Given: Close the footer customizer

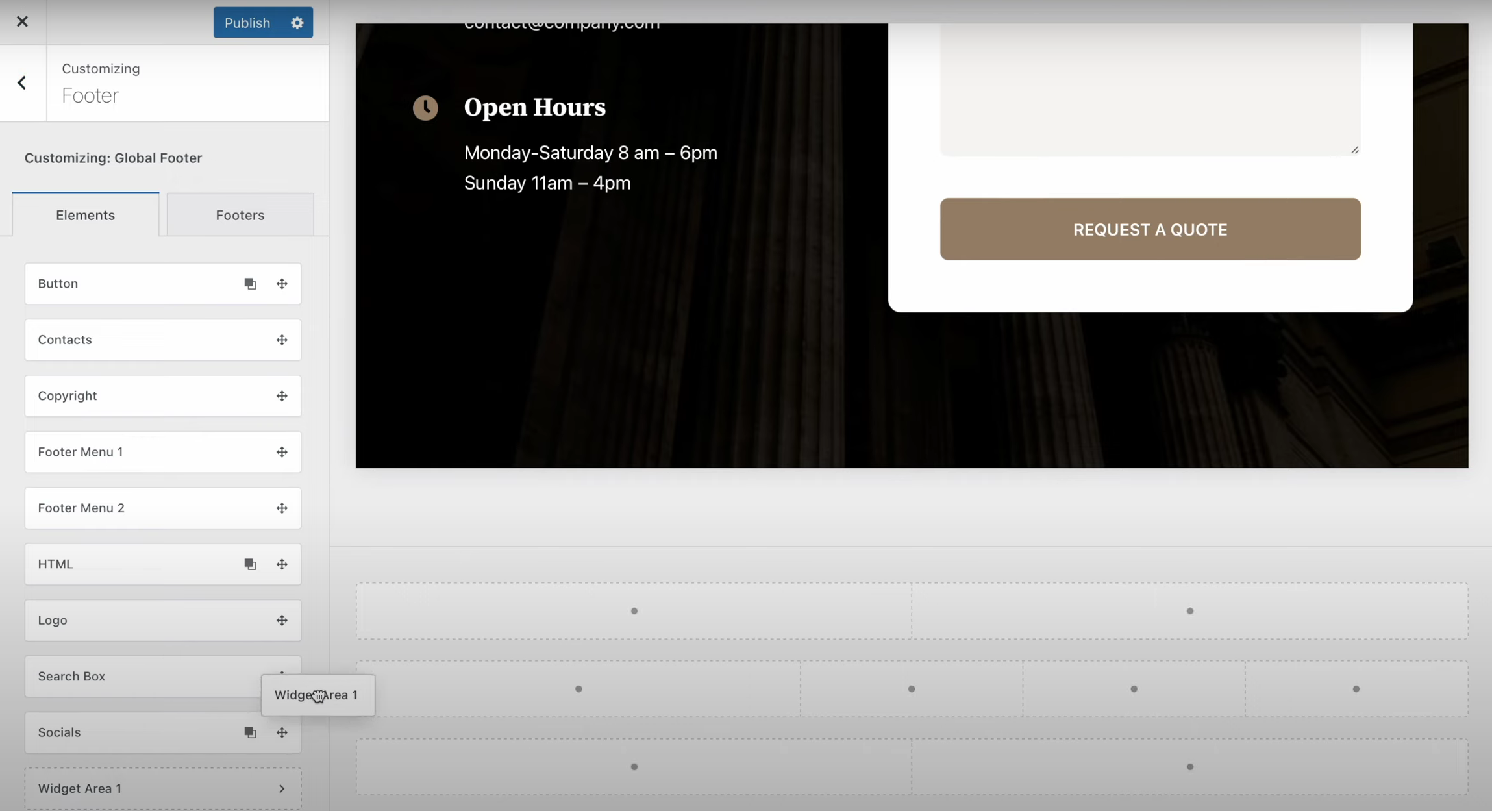Looking at the screenshot, I should click(x=22, y=21).
